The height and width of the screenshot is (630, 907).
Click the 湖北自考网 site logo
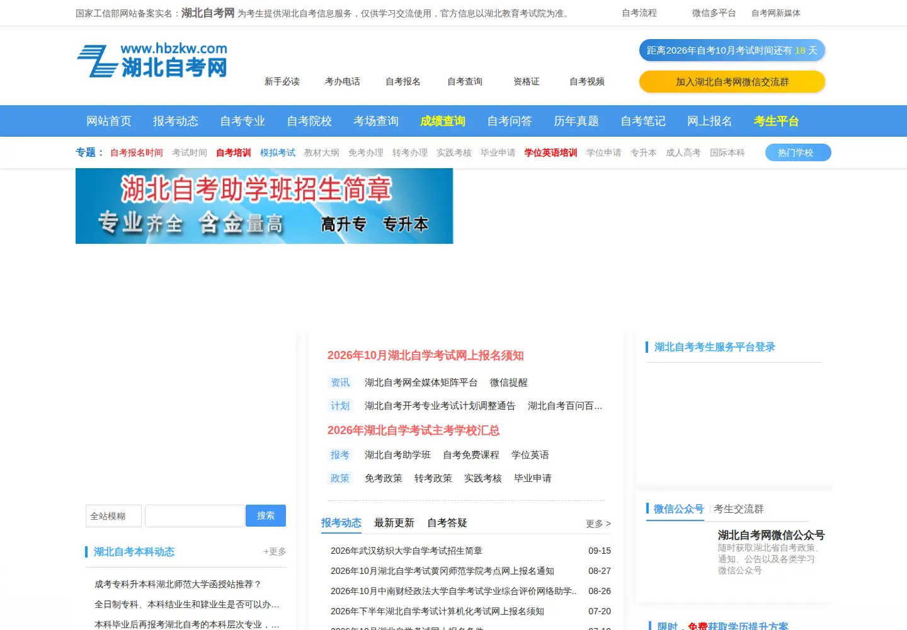click(152, 60)
